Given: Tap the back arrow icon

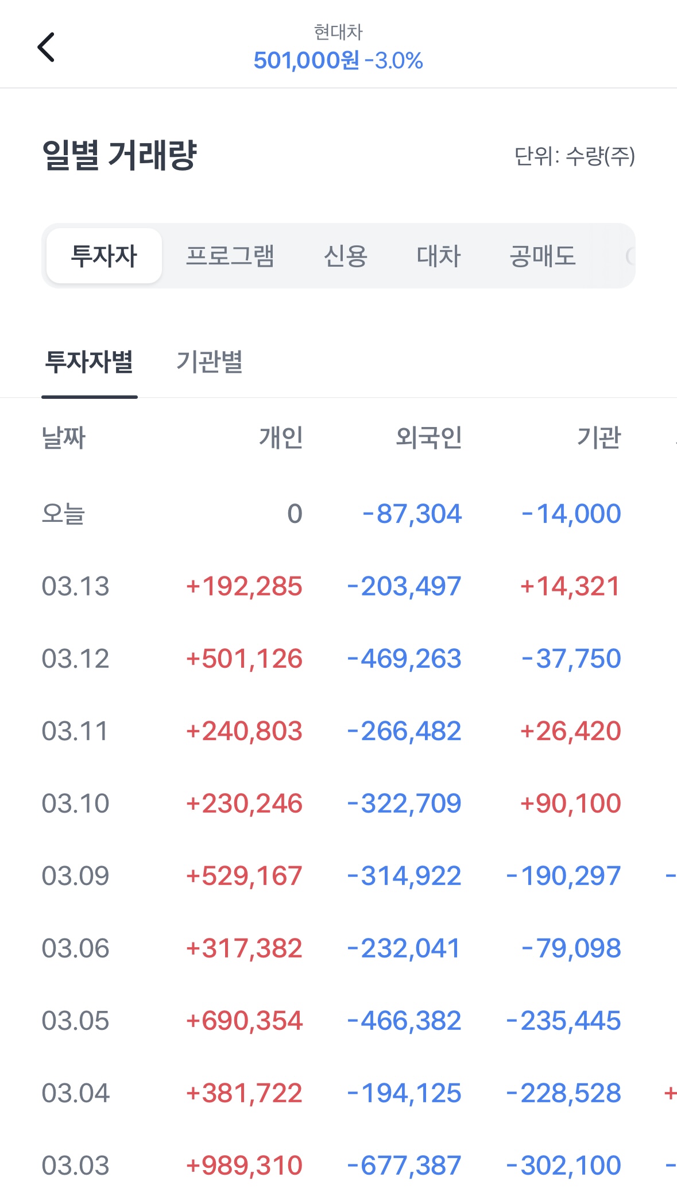Looking at the screenshot, I should point(46,47).
